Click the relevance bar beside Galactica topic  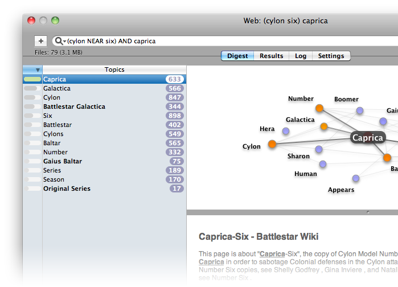[32, 88]
